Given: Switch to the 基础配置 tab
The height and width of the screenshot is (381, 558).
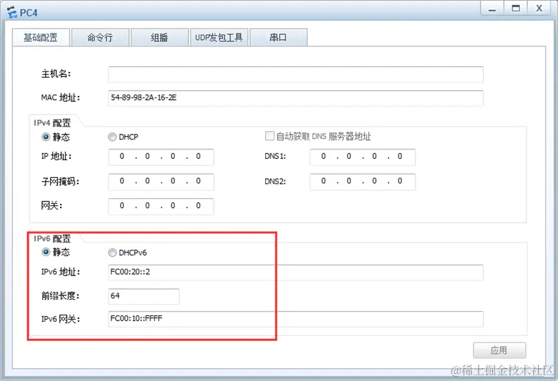Looking at the screenshot, I should coord(41,37).
